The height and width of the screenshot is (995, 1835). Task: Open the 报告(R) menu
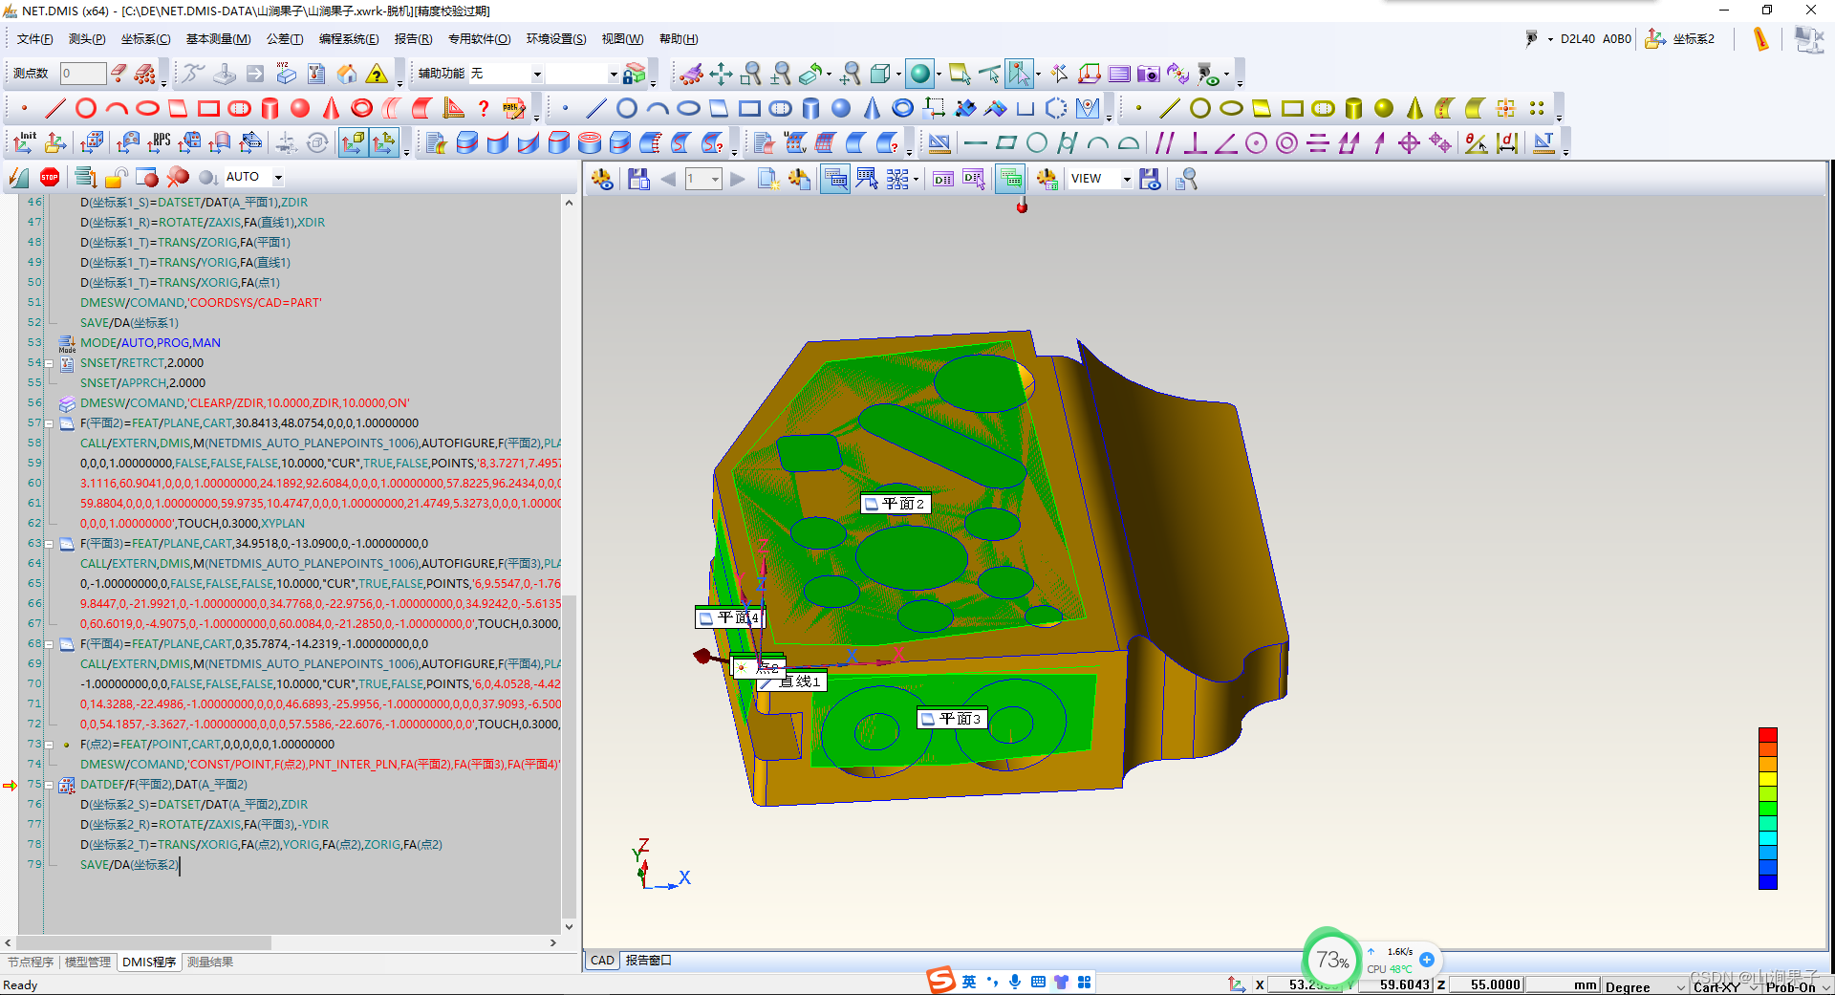pos(413,39)
